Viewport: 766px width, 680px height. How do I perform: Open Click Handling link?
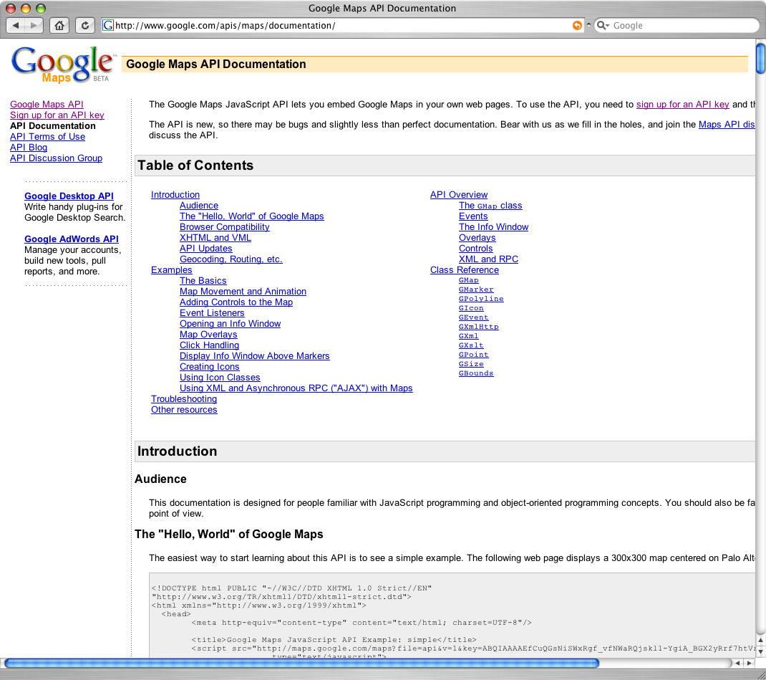[210, 345]
